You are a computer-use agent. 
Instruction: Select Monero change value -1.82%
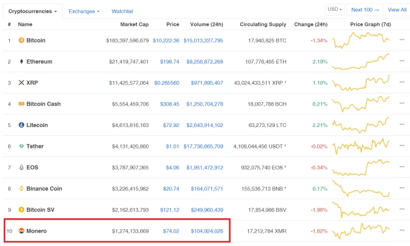(319, 231)
